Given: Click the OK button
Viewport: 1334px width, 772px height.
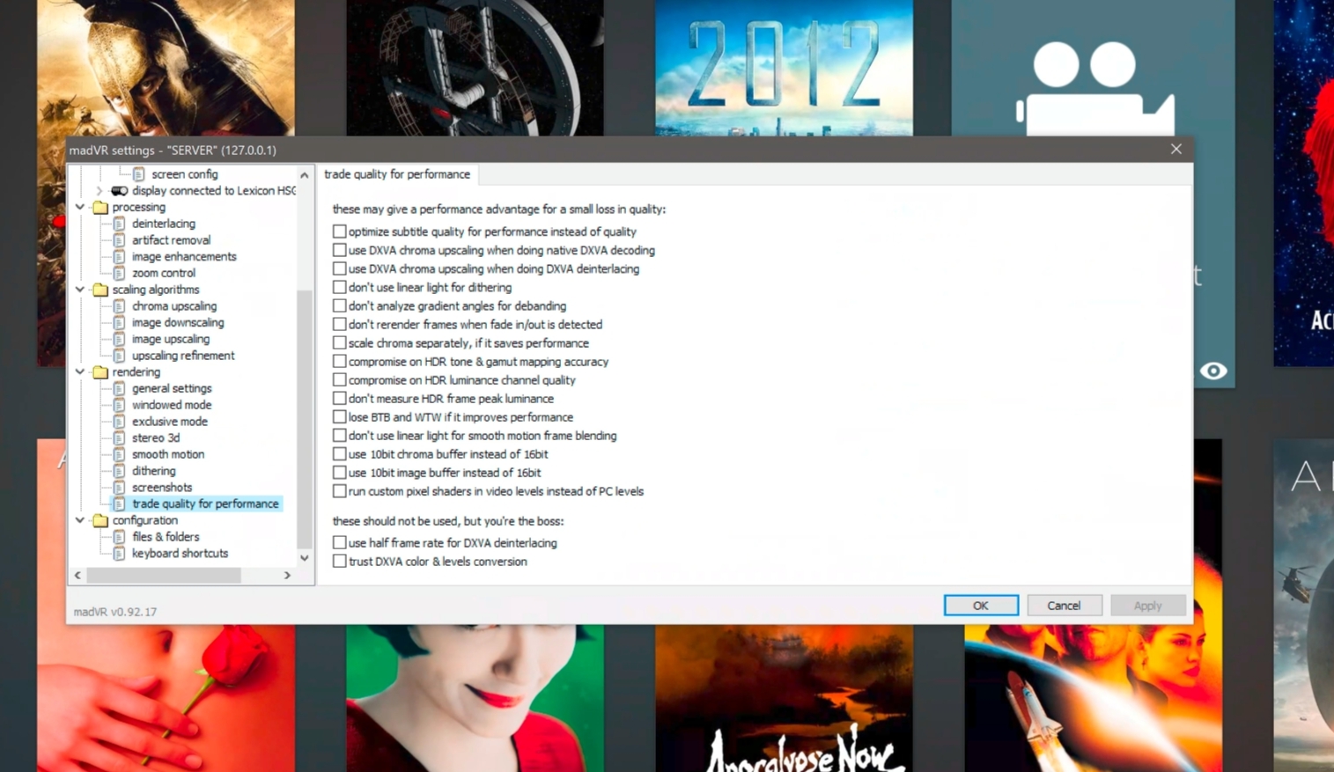Looking at the screenshot, I should coord(981,606).
